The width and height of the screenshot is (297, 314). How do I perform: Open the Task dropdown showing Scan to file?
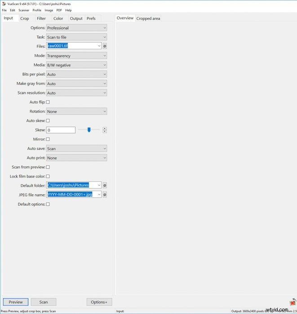[x=76, y=37]
